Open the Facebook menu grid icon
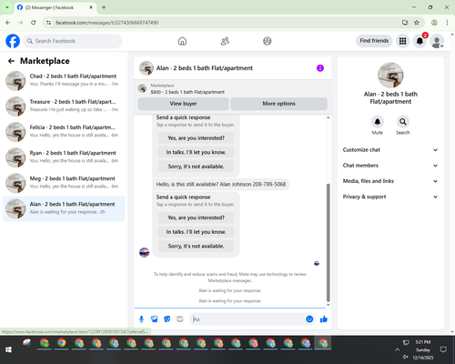Image resolution: width=455 pixels, height=364 pixels. pyautogui.click(x=402, y=41)
